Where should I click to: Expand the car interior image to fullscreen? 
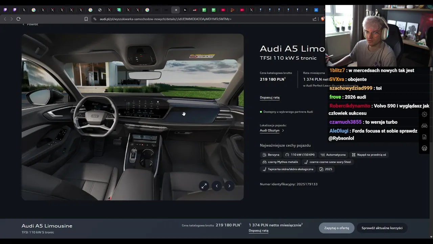(x=204, y=186)
